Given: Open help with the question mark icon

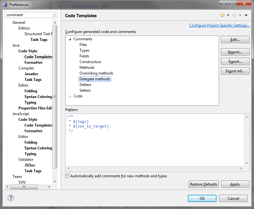Looking at the screenshot, I should pos(11,198).
